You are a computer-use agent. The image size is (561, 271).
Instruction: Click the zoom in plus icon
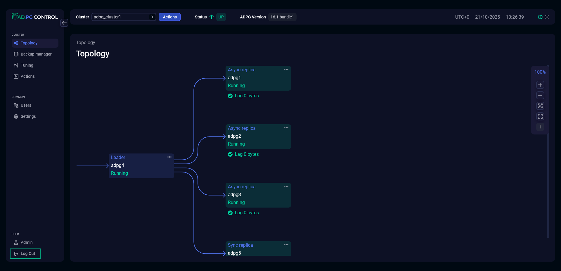[x=540, y=85]
